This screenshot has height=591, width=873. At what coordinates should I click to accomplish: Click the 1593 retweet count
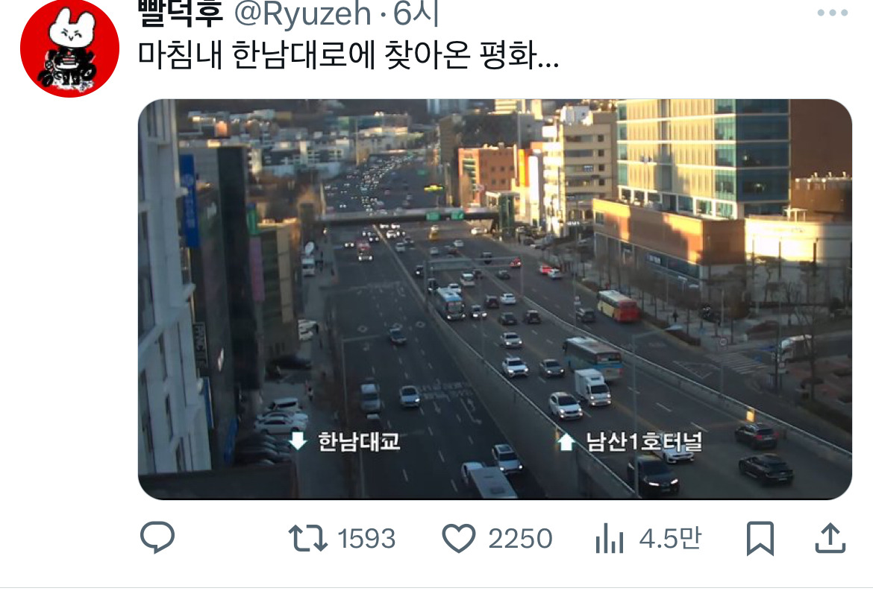pyautogui.click(x=366, y=539)
